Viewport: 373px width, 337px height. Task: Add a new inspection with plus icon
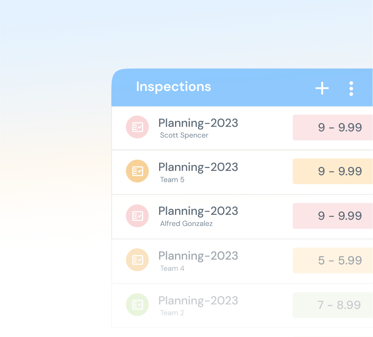(x=322, y=88)
